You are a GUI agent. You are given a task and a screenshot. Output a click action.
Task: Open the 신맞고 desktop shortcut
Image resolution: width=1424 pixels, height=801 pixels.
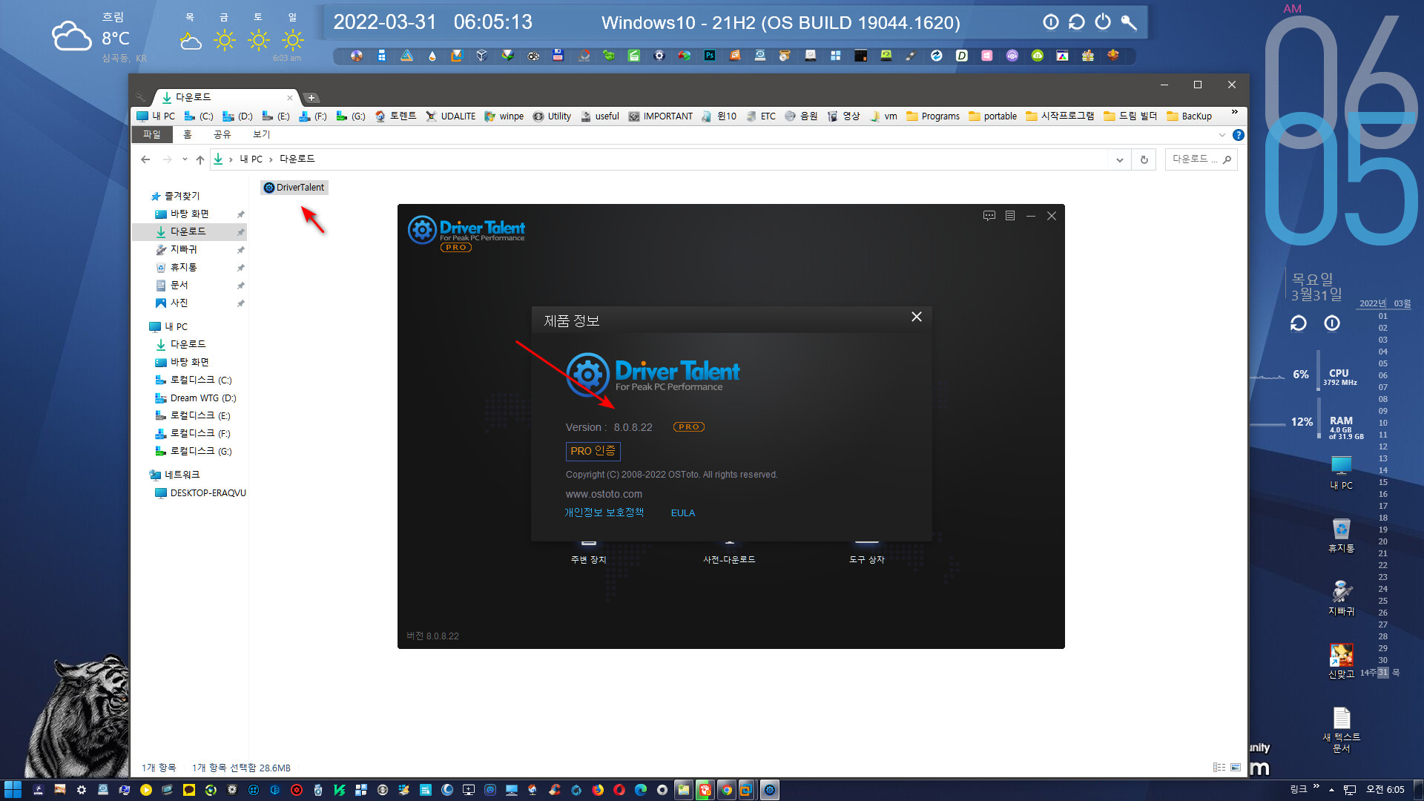(x=1341, y=661)
